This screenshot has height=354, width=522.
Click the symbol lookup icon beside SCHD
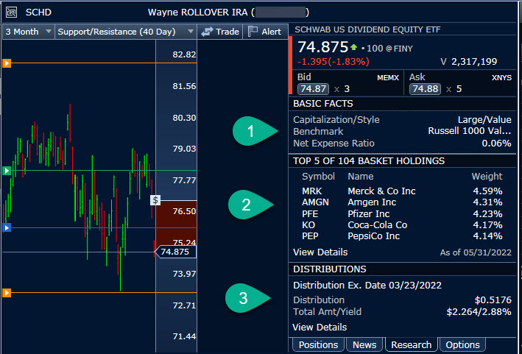pos(11,13)
